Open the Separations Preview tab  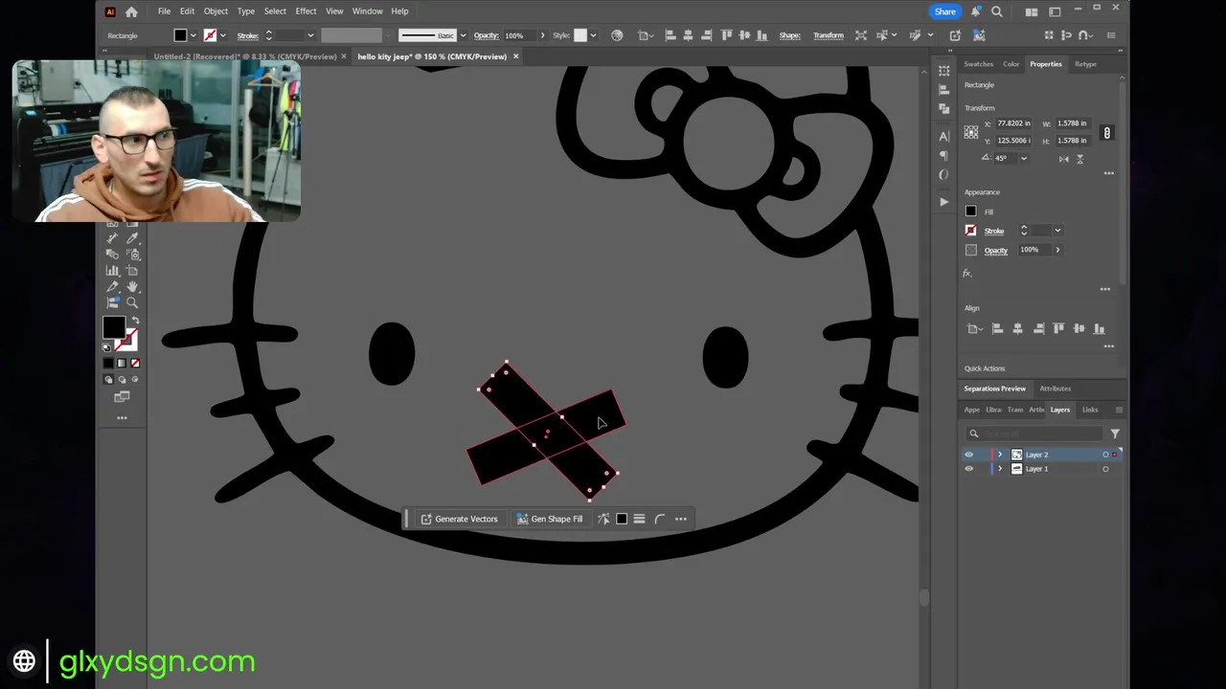[x=994, y=389]
